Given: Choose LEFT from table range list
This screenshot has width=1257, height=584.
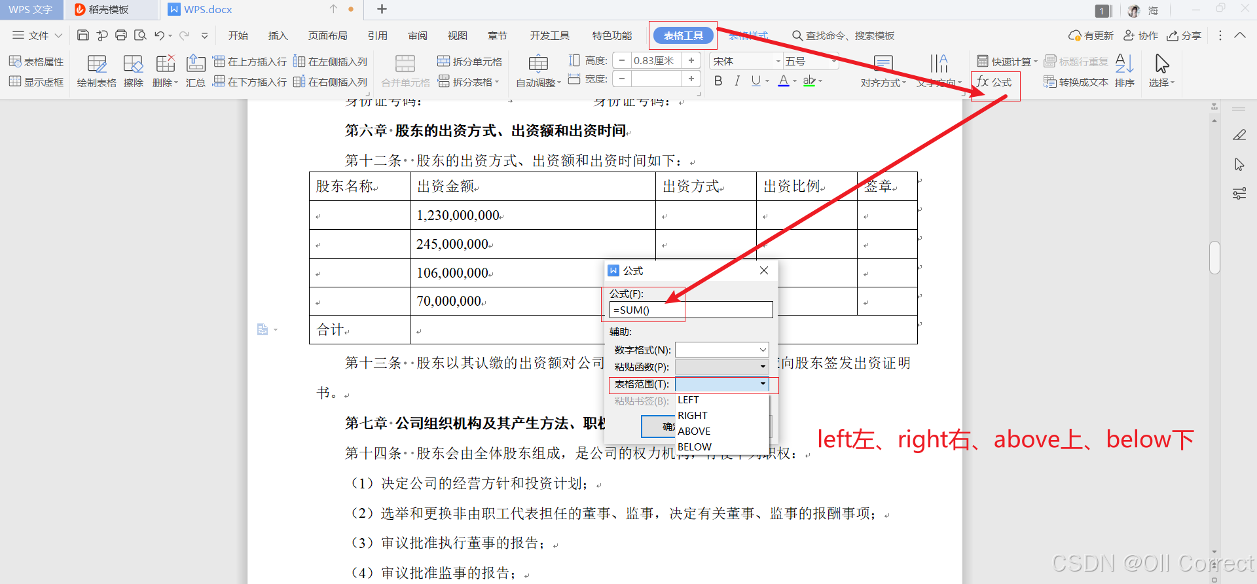Looking at the screenshot, I should point(721,400).
